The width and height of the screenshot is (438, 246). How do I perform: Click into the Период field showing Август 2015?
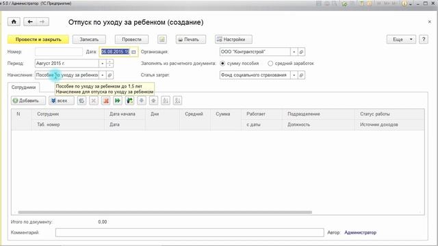67,64
